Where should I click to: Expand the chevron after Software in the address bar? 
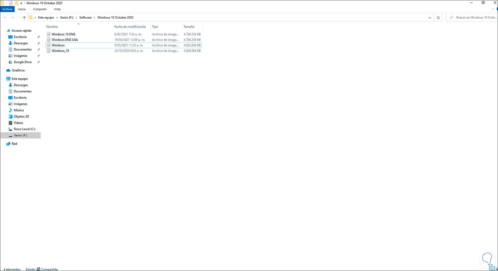point(94,18)
